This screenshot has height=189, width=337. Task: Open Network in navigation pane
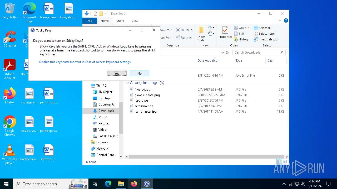(x=102, y=149)
